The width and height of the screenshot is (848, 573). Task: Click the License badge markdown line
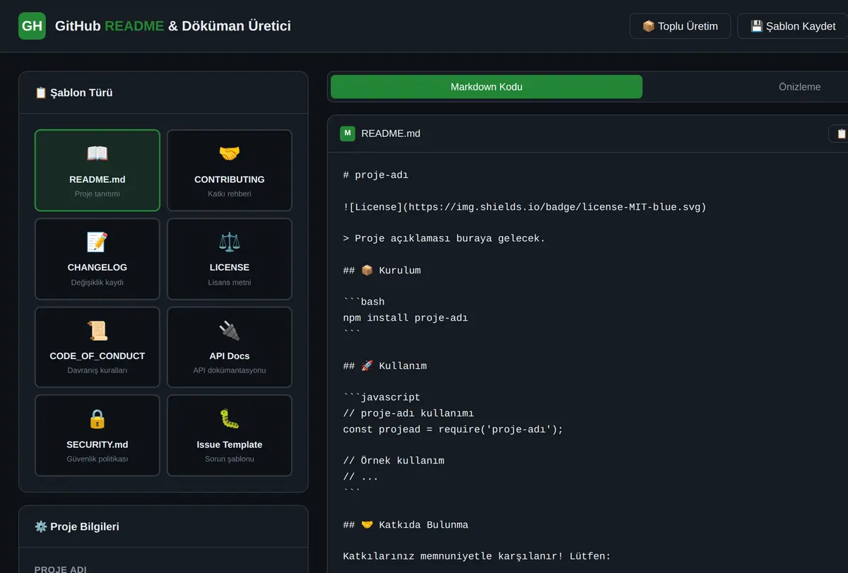[x=524, y=206]
